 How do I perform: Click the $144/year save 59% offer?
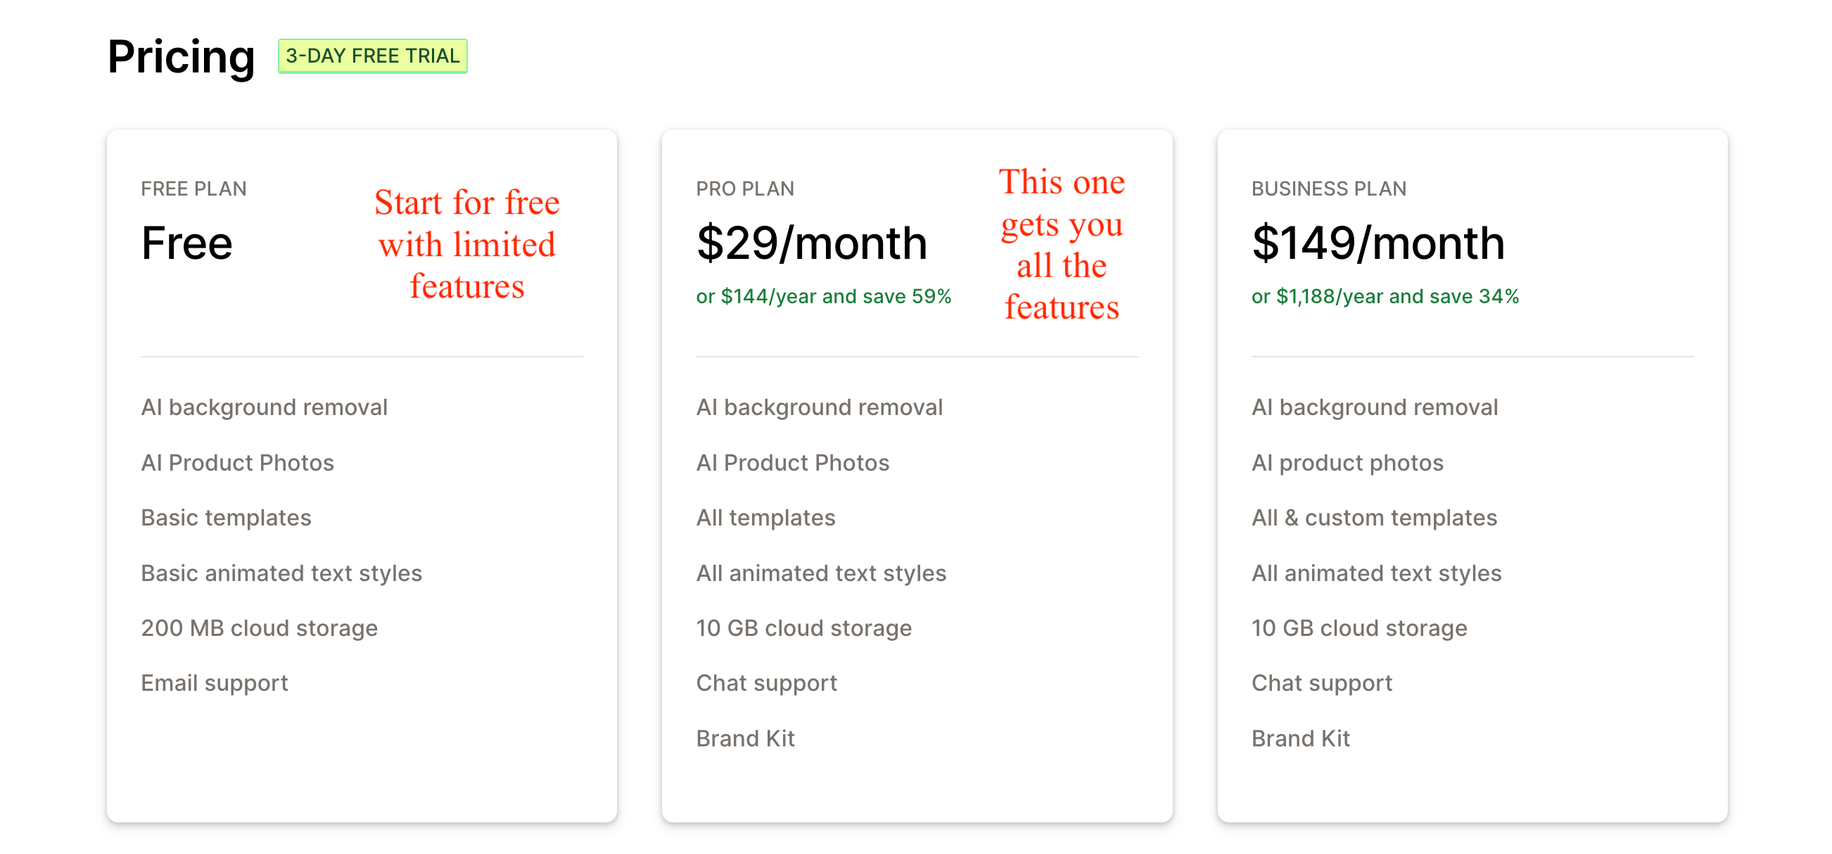[824, 297]
